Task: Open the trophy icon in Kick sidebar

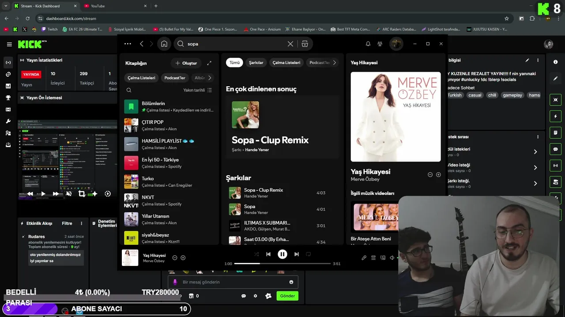Action: click(8, 98)
